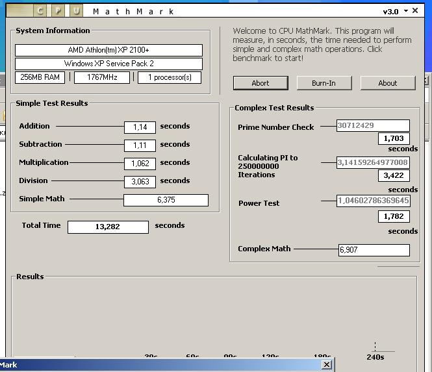Close the secondary Mark window at the bottom
432x372 pixels.
327,365
